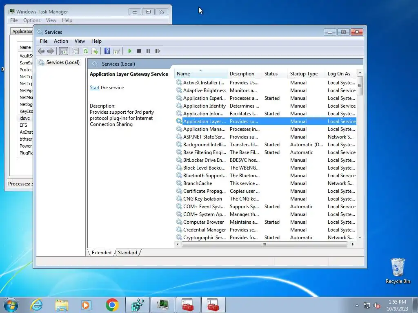
Task: Open Windows Explorer from the taskbar
Action: [x=62, y=305]
